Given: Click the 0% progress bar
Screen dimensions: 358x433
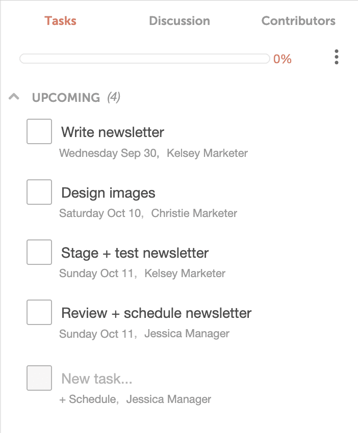Looking at the screenshot, I should (145, 59).
